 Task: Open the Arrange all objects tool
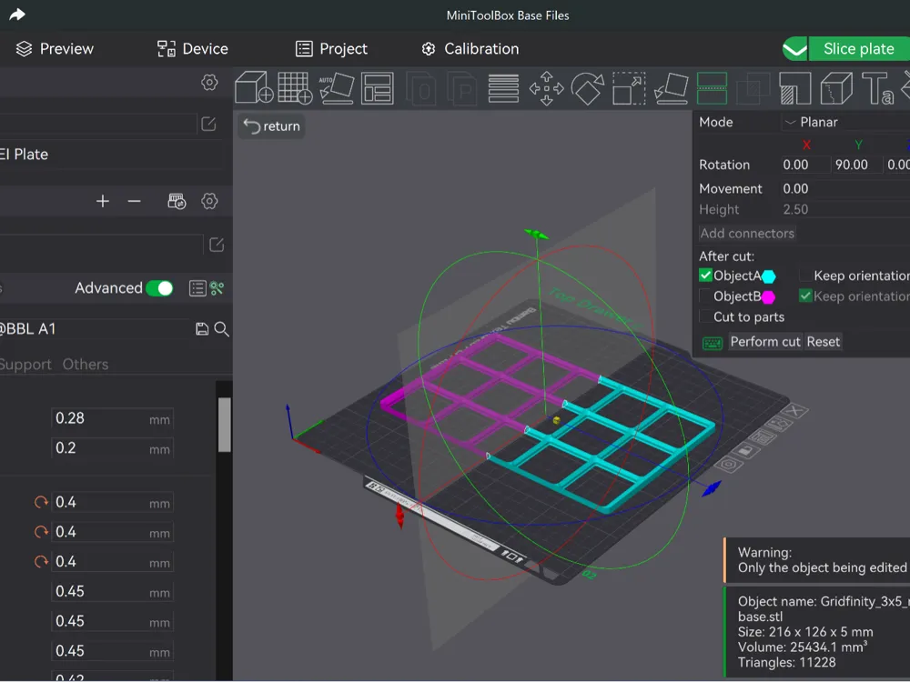378,88
